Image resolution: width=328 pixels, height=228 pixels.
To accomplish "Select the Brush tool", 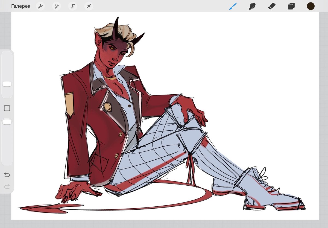I will pos(233,6).
